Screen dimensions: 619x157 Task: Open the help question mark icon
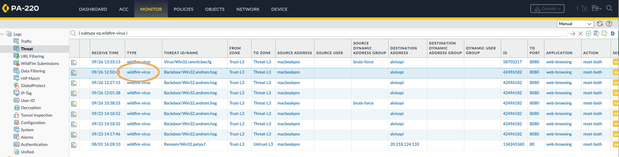[x=609, y=24]
